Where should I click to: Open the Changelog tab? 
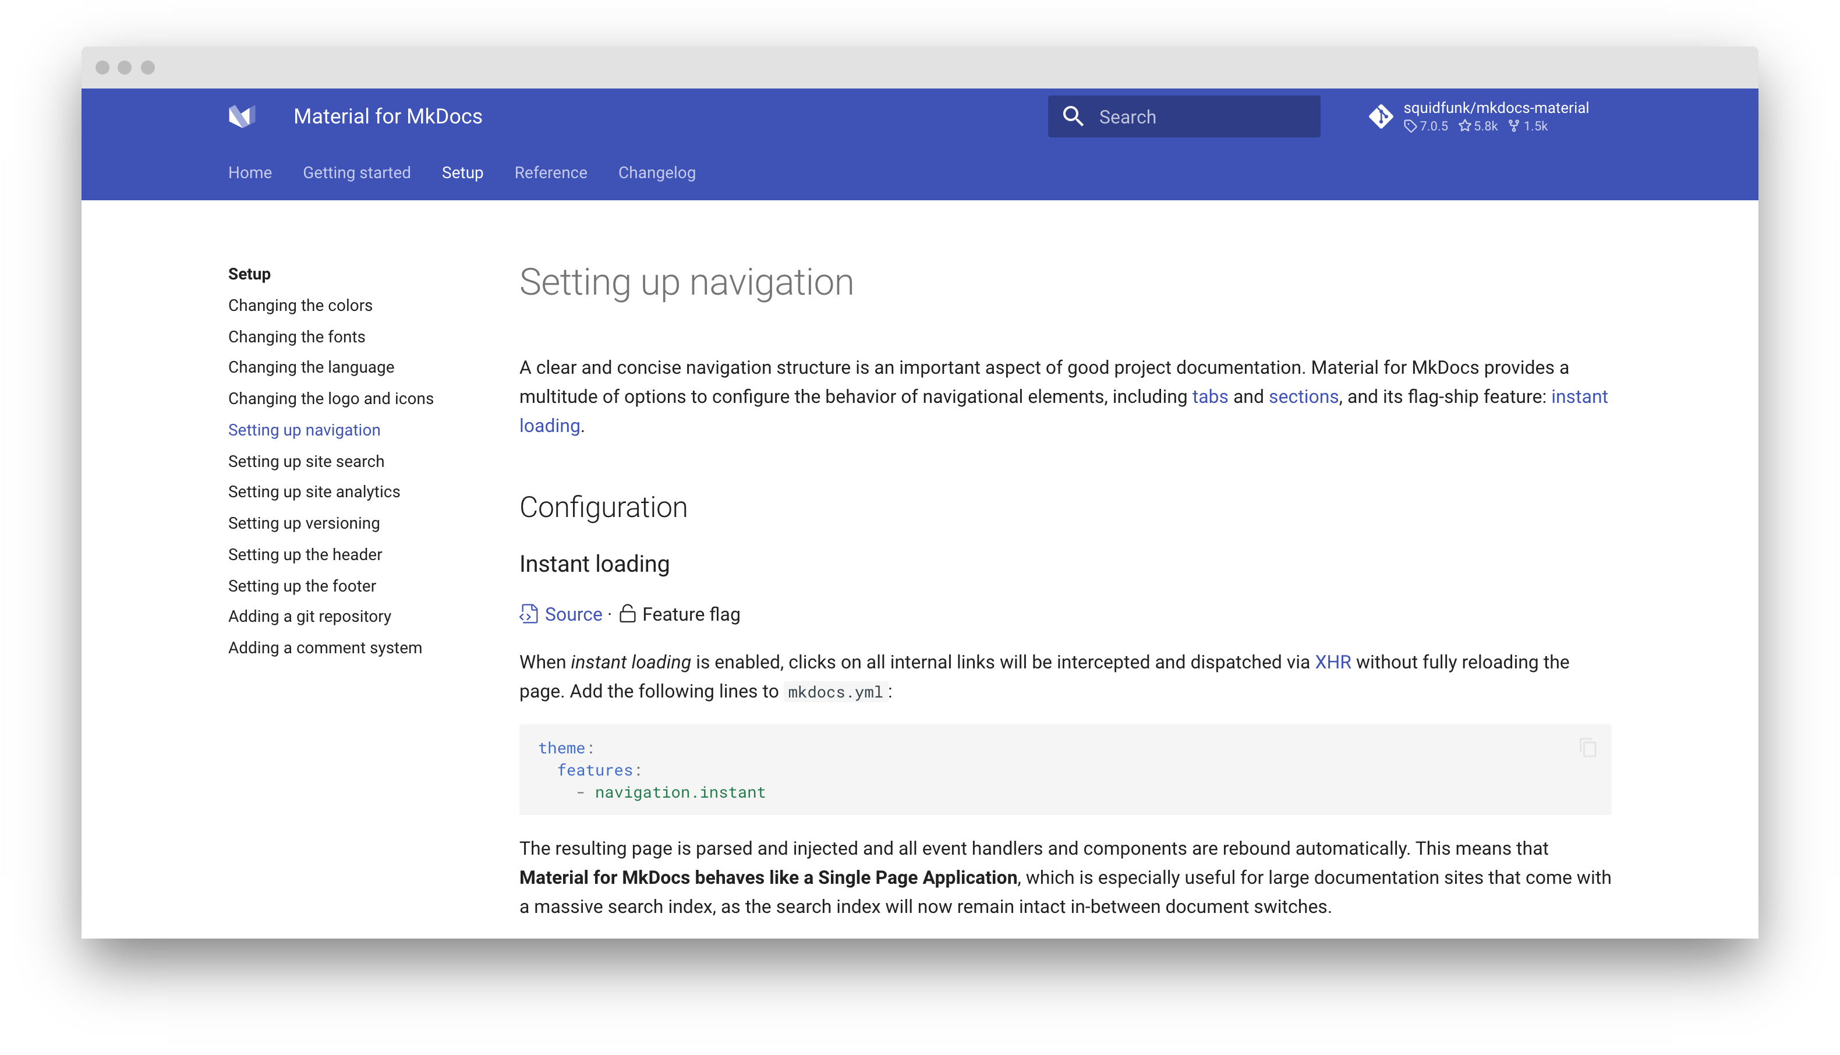[656, 172]
